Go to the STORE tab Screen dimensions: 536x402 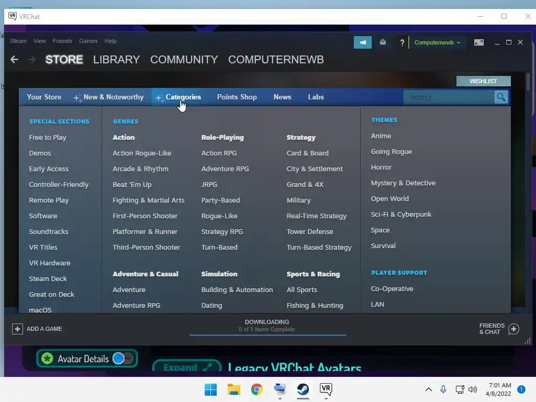64,60
